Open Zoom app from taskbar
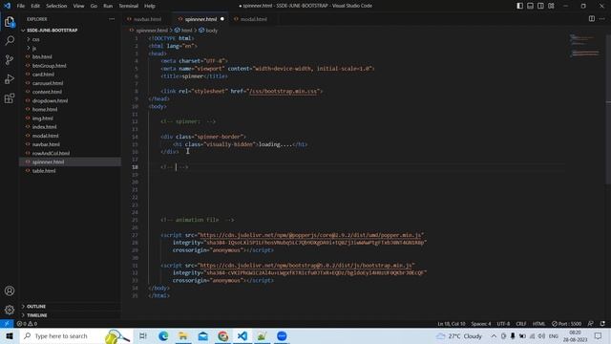Viewport: 611px width, 344px height. pyautogui.click(x=282, y=335)
